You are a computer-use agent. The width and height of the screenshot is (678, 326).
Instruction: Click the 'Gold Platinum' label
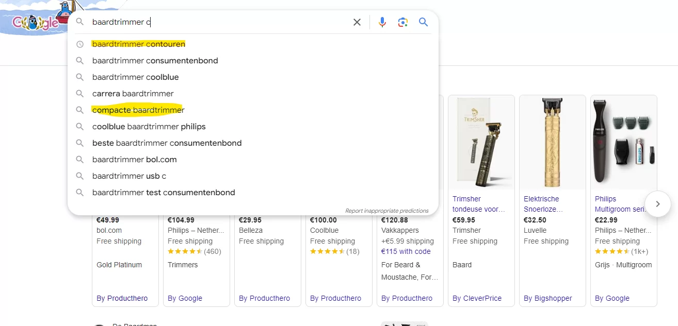coord(119,265)
